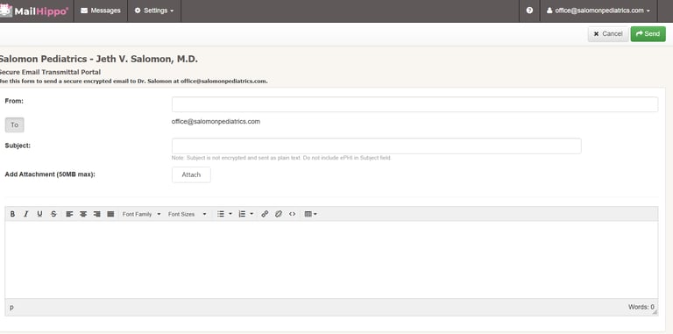Send the secure email
The width and height of the screenshot is (673, 334).
point(648,34)
